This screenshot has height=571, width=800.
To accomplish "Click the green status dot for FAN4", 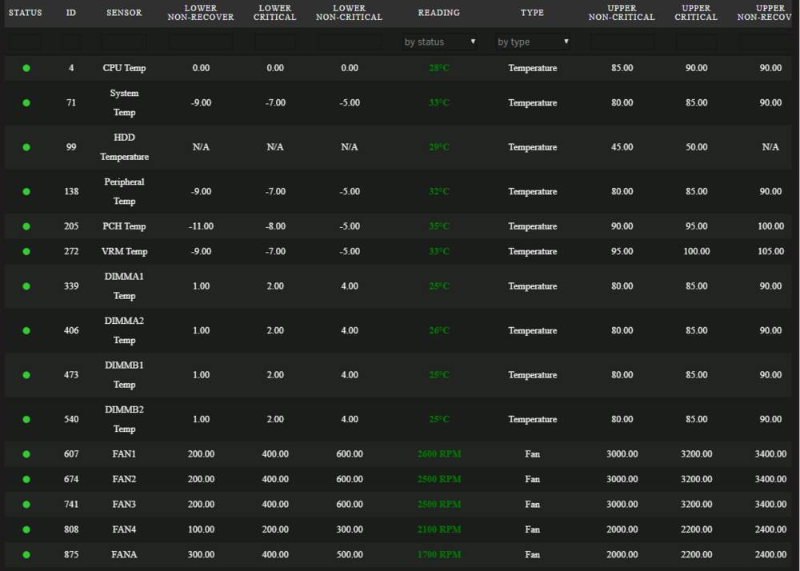I will [26, 529].
